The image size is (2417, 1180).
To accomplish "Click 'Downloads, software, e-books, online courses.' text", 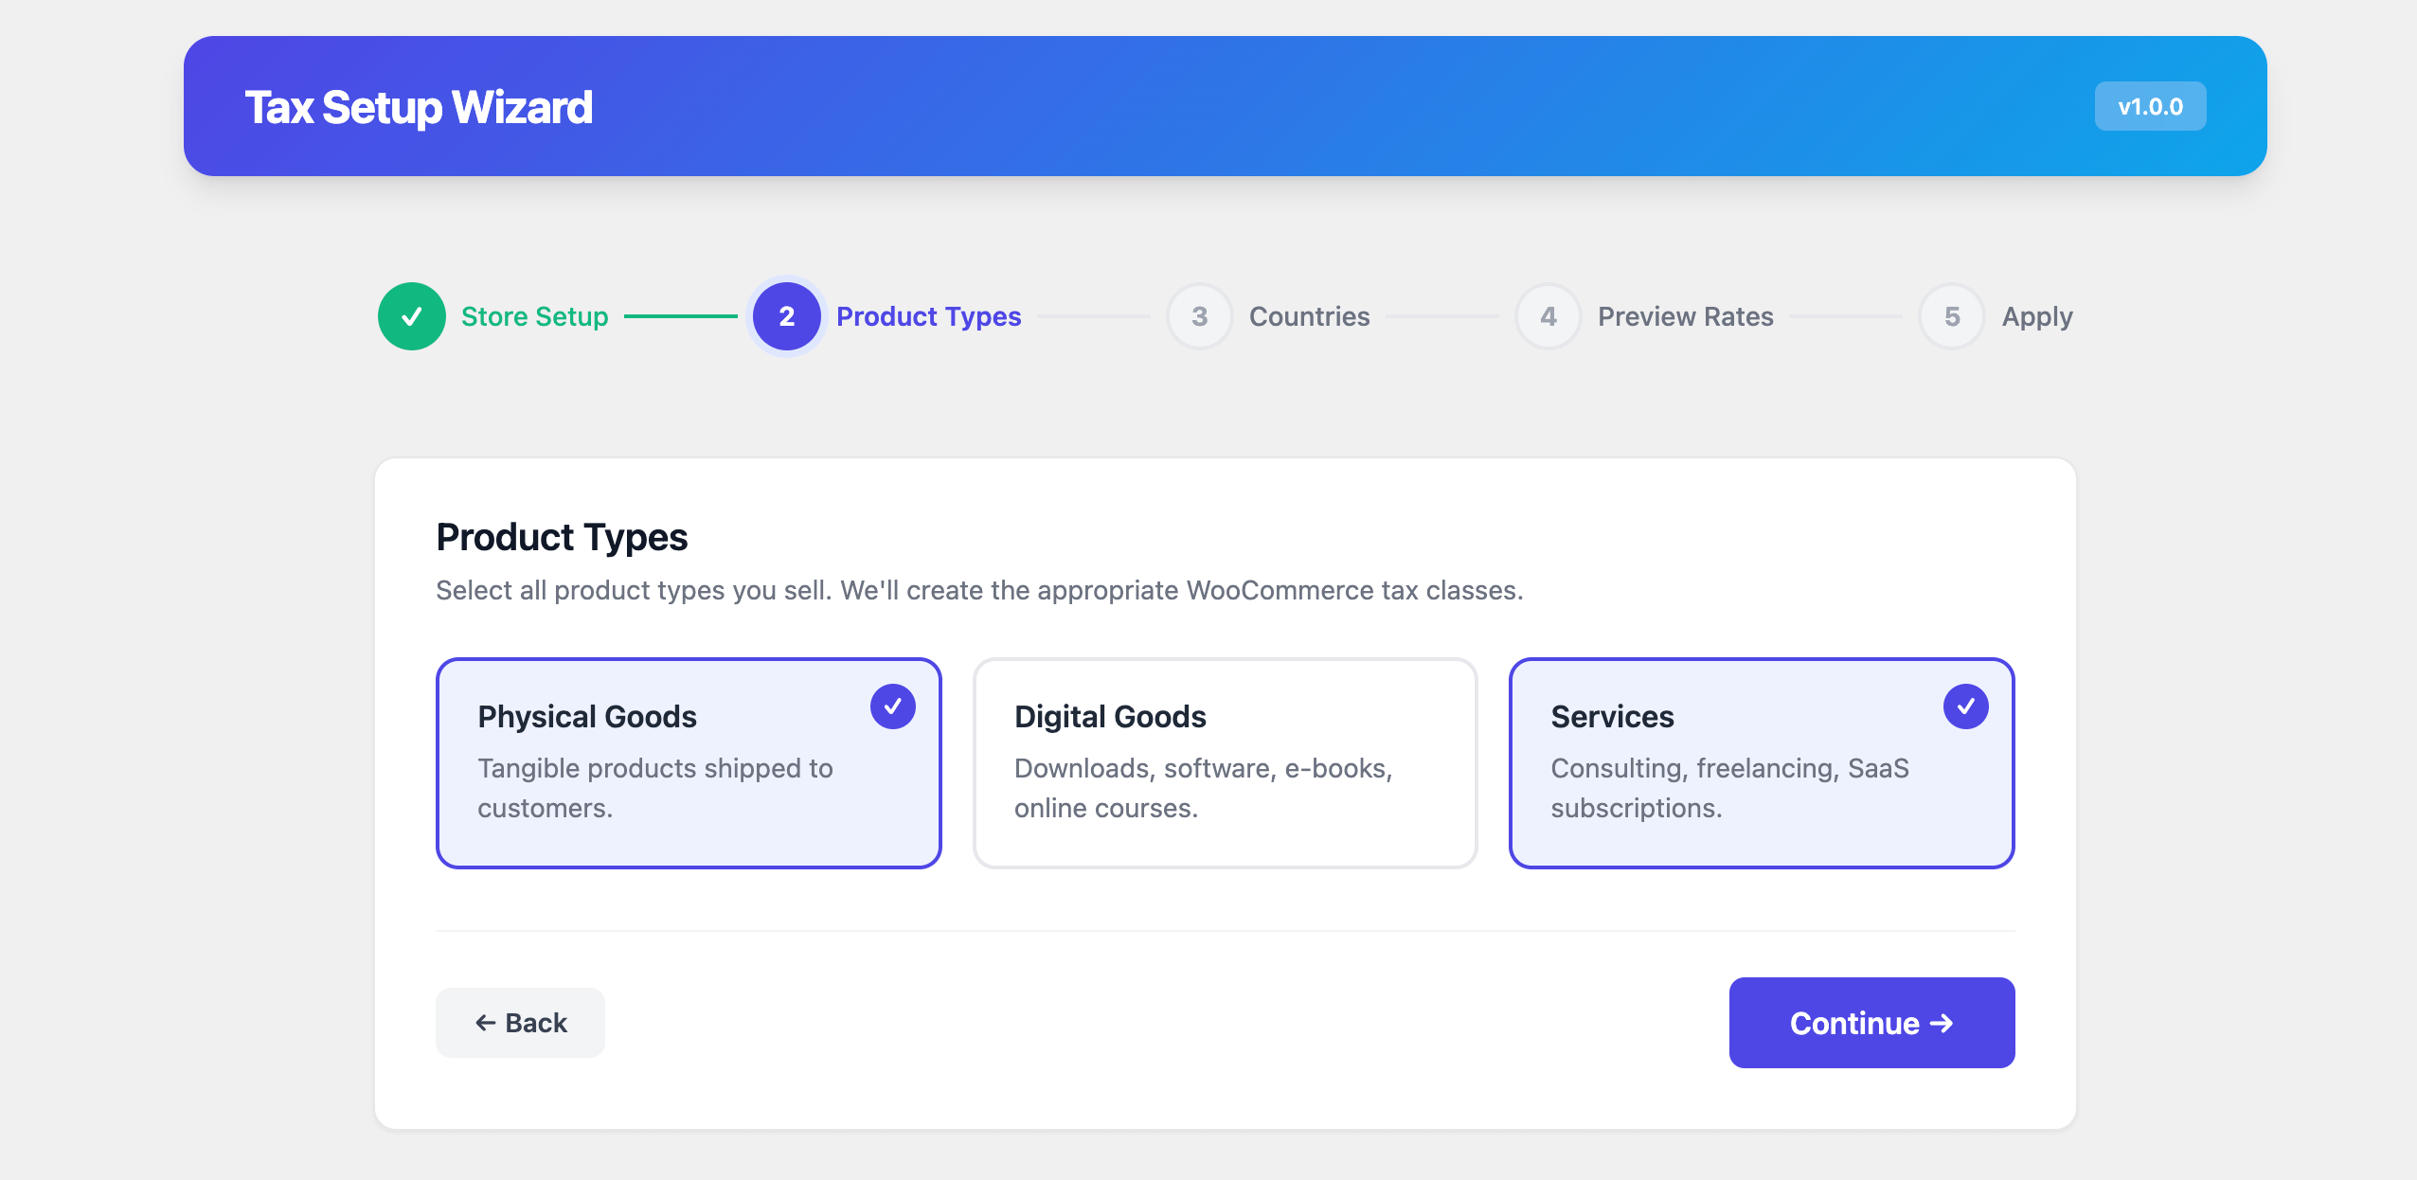I will click(x=1204, y=788).
